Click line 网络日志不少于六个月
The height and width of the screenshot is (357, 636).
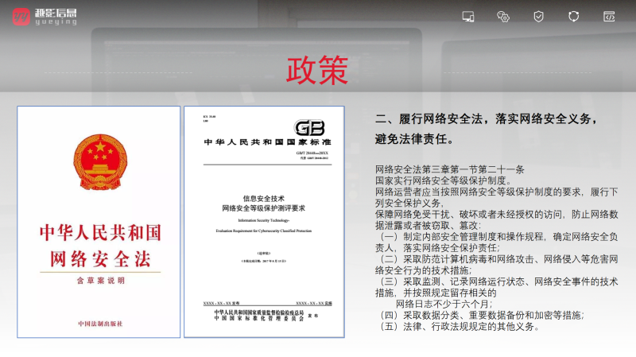coord(444,304)
